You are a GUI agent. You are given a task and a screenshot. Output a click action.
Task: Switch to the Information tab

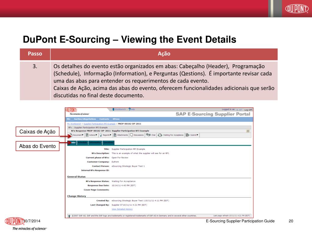point(95,143)
